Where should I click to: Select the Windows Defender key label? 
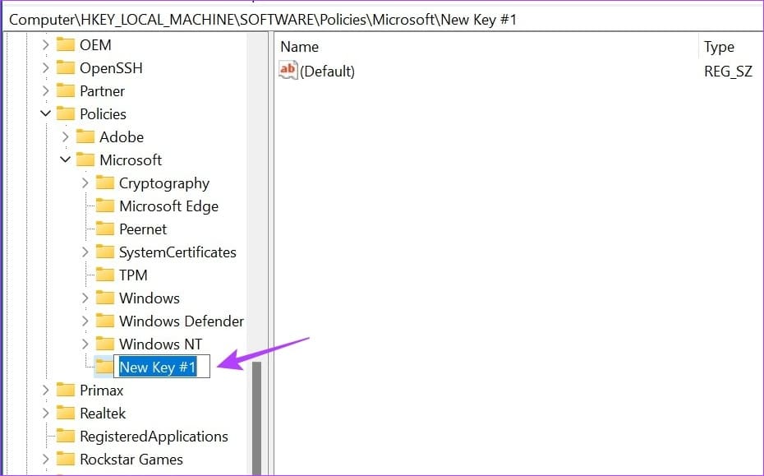182,321
